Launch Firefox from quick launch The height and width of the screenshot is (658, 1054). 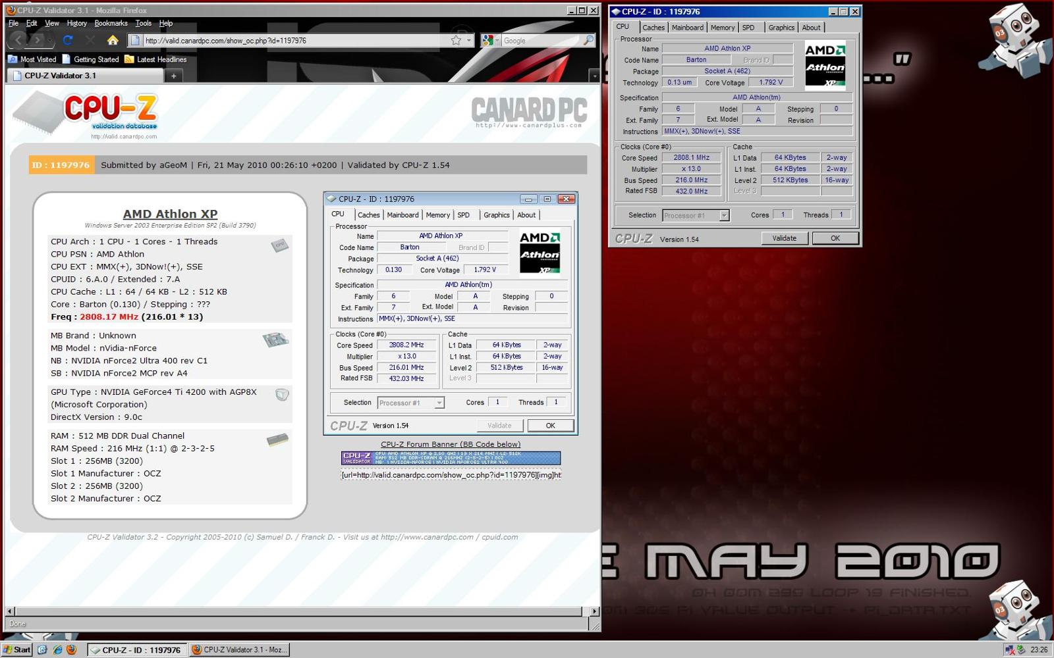pos(71,649)
